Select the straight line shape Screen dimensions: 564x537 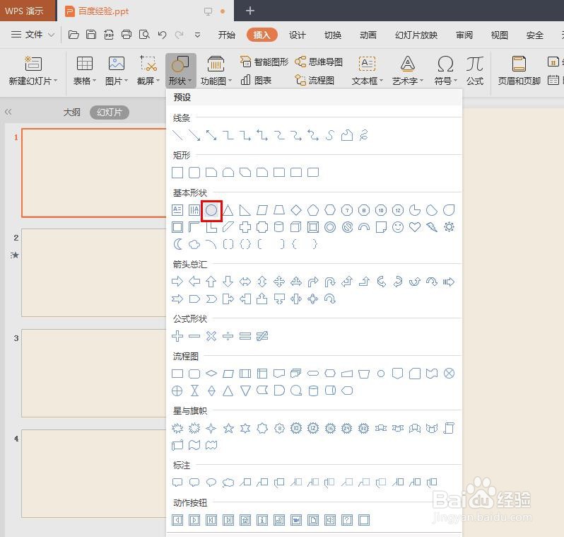point(177,135)
